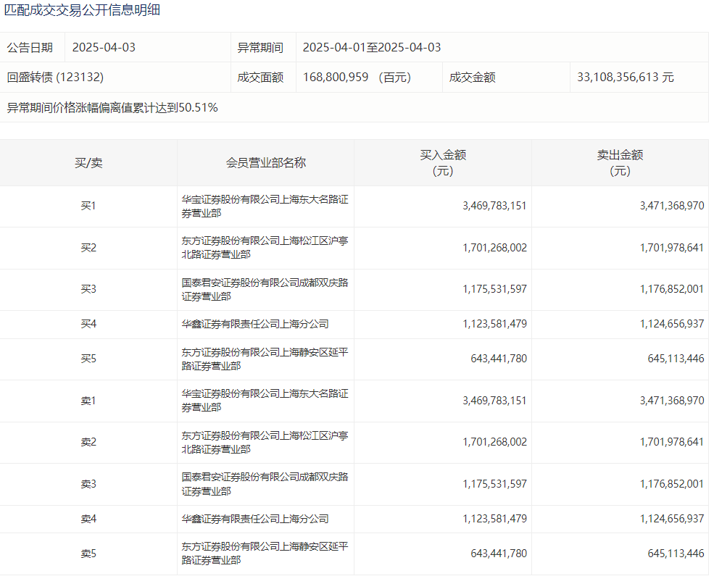Open 国泰君安证券 成都 branch in the 买3 row
This screenshot has height=576, width=714.
pyautogui.click(x=265, y=289)
